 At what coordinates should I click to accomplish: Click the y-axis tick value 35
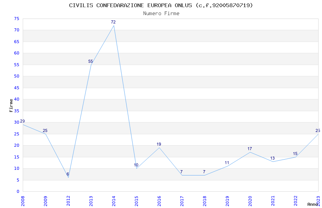point(17,111)
